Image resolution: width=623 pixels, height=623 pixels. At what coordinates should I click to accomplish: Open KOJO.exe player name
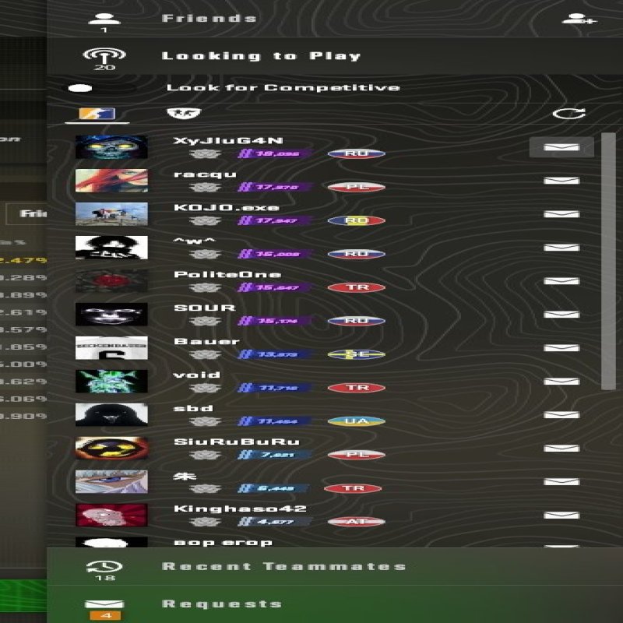pyautogui.click(x=204, y=207)
